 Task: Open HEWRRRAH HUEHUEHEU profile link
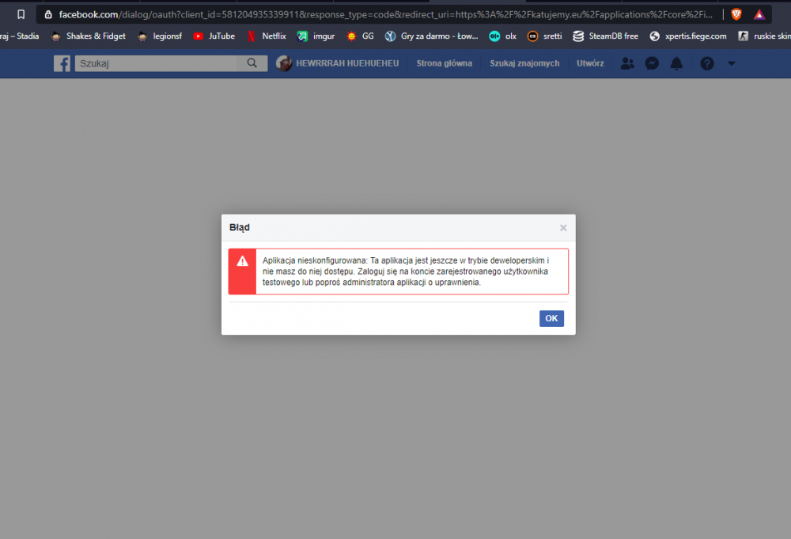click(x=347, y=63)
